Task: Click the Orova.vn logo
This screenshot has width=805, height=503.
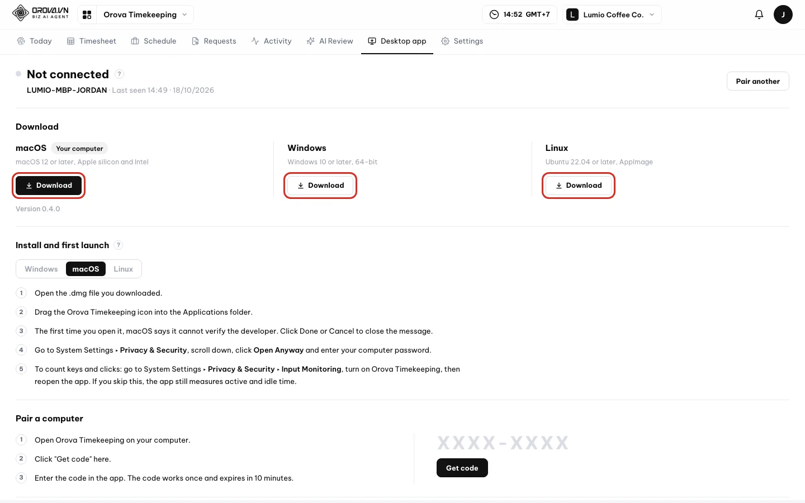Action: (x=40, y=13)
